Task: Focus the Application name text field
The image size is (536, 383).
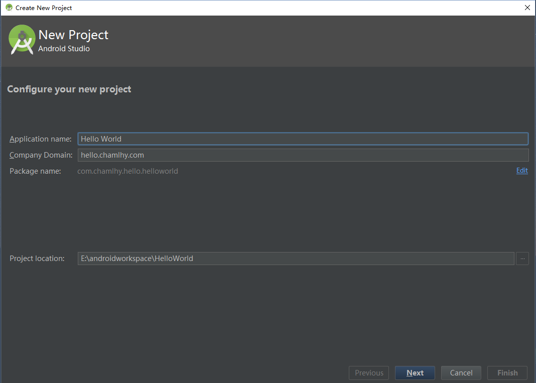Action: point(303,139)
